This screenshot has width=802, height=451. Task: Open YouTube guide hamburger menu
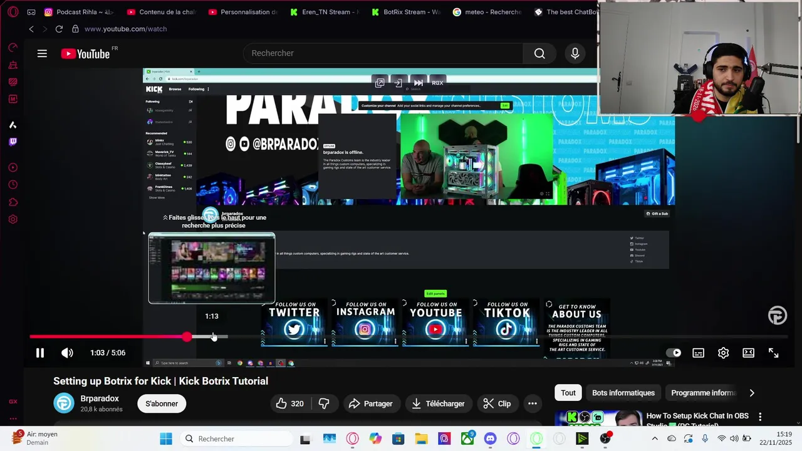42,53
